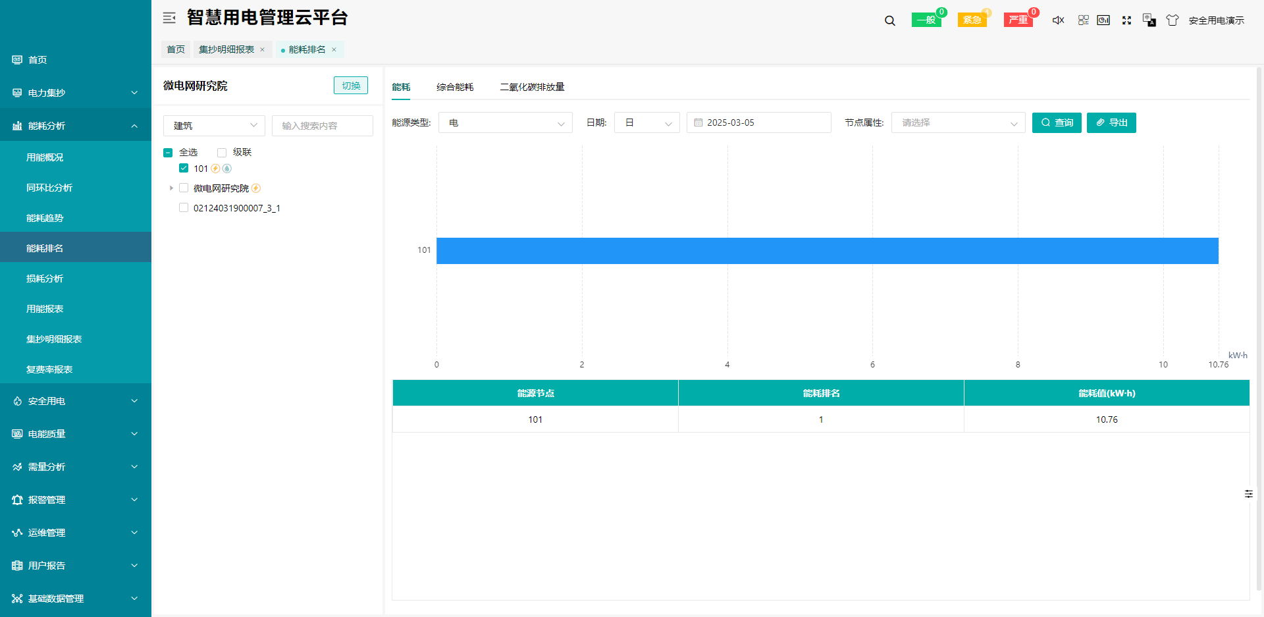
Task: Open 用能报表 in the sidebar
Action: [76, 309]
